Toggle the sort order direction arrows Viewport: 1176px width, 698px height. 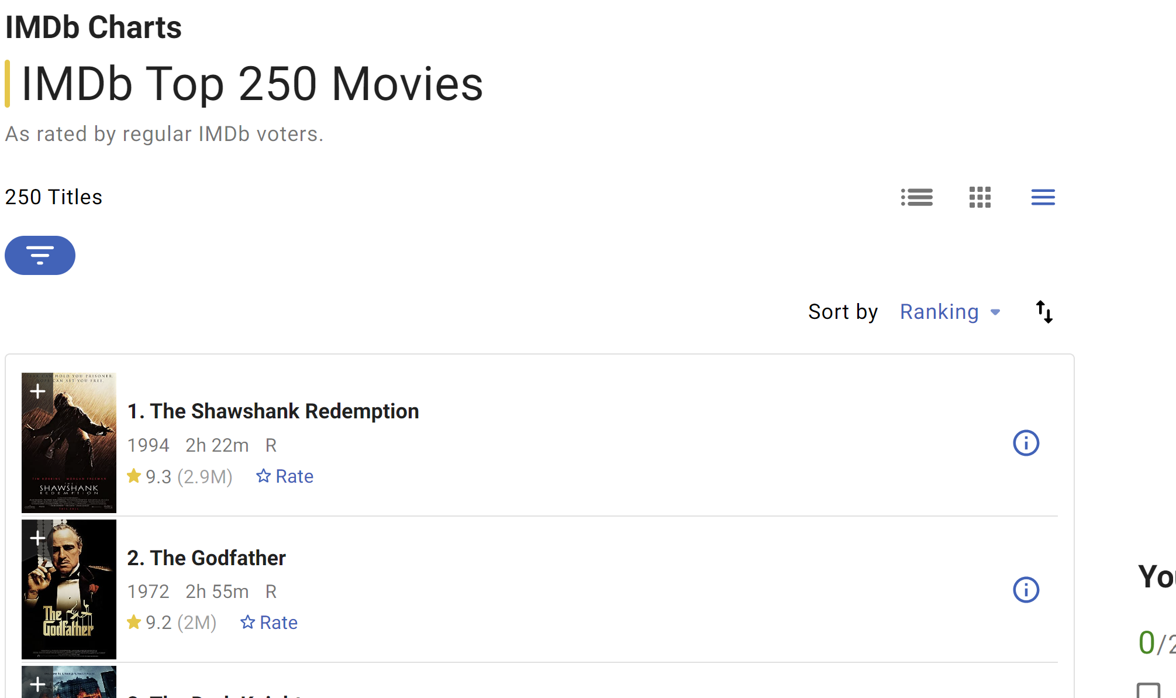point(1044,312)
